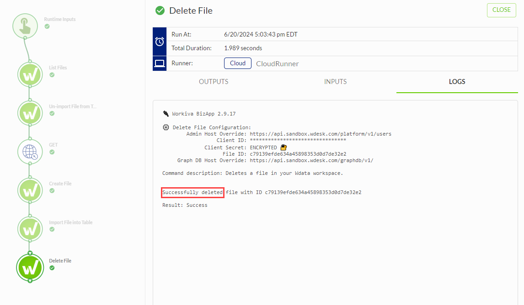The width and height of the screenshot is (524, 305).
Task: Select the LOGS tab
Action: pos(457,82)
